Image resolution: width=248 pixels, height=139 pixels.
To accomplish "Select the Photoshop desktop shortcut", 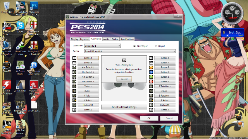I will point(34,8).
